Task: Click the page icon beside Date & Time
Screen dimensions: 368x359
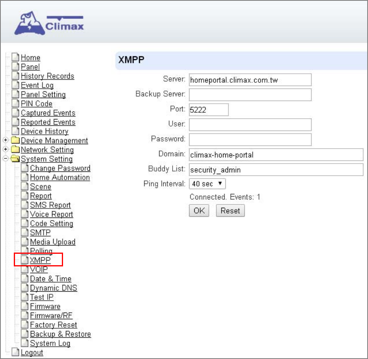Action: pyautogui.click(x=25, y=279)
